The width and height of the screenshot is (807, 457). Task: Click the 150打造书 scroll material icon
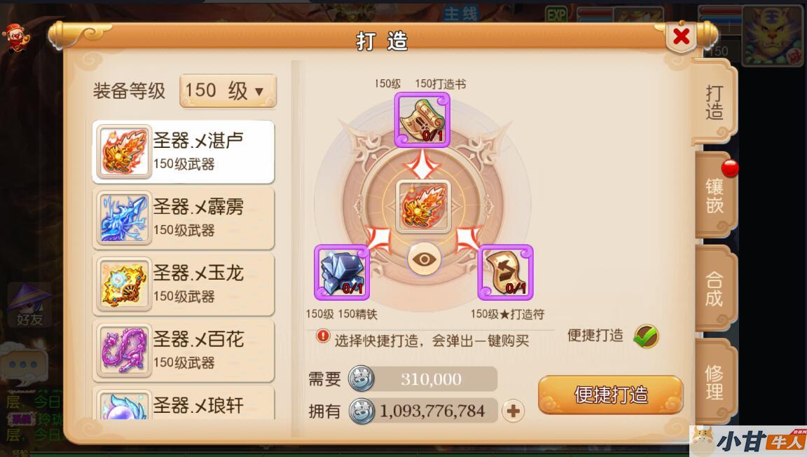pyautogui.click(x=422, y=120)
